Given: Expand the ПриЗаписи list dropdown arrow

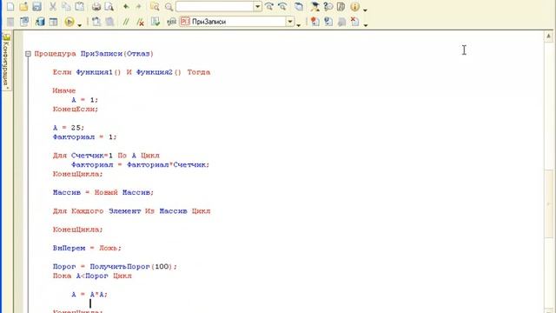Looking at the screenshot, I should tap(290, 22).
